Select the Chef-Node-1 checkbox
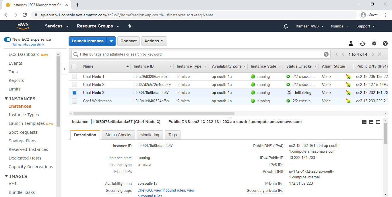The width and height of the screenshot is (392, 197). coord(74,77)
